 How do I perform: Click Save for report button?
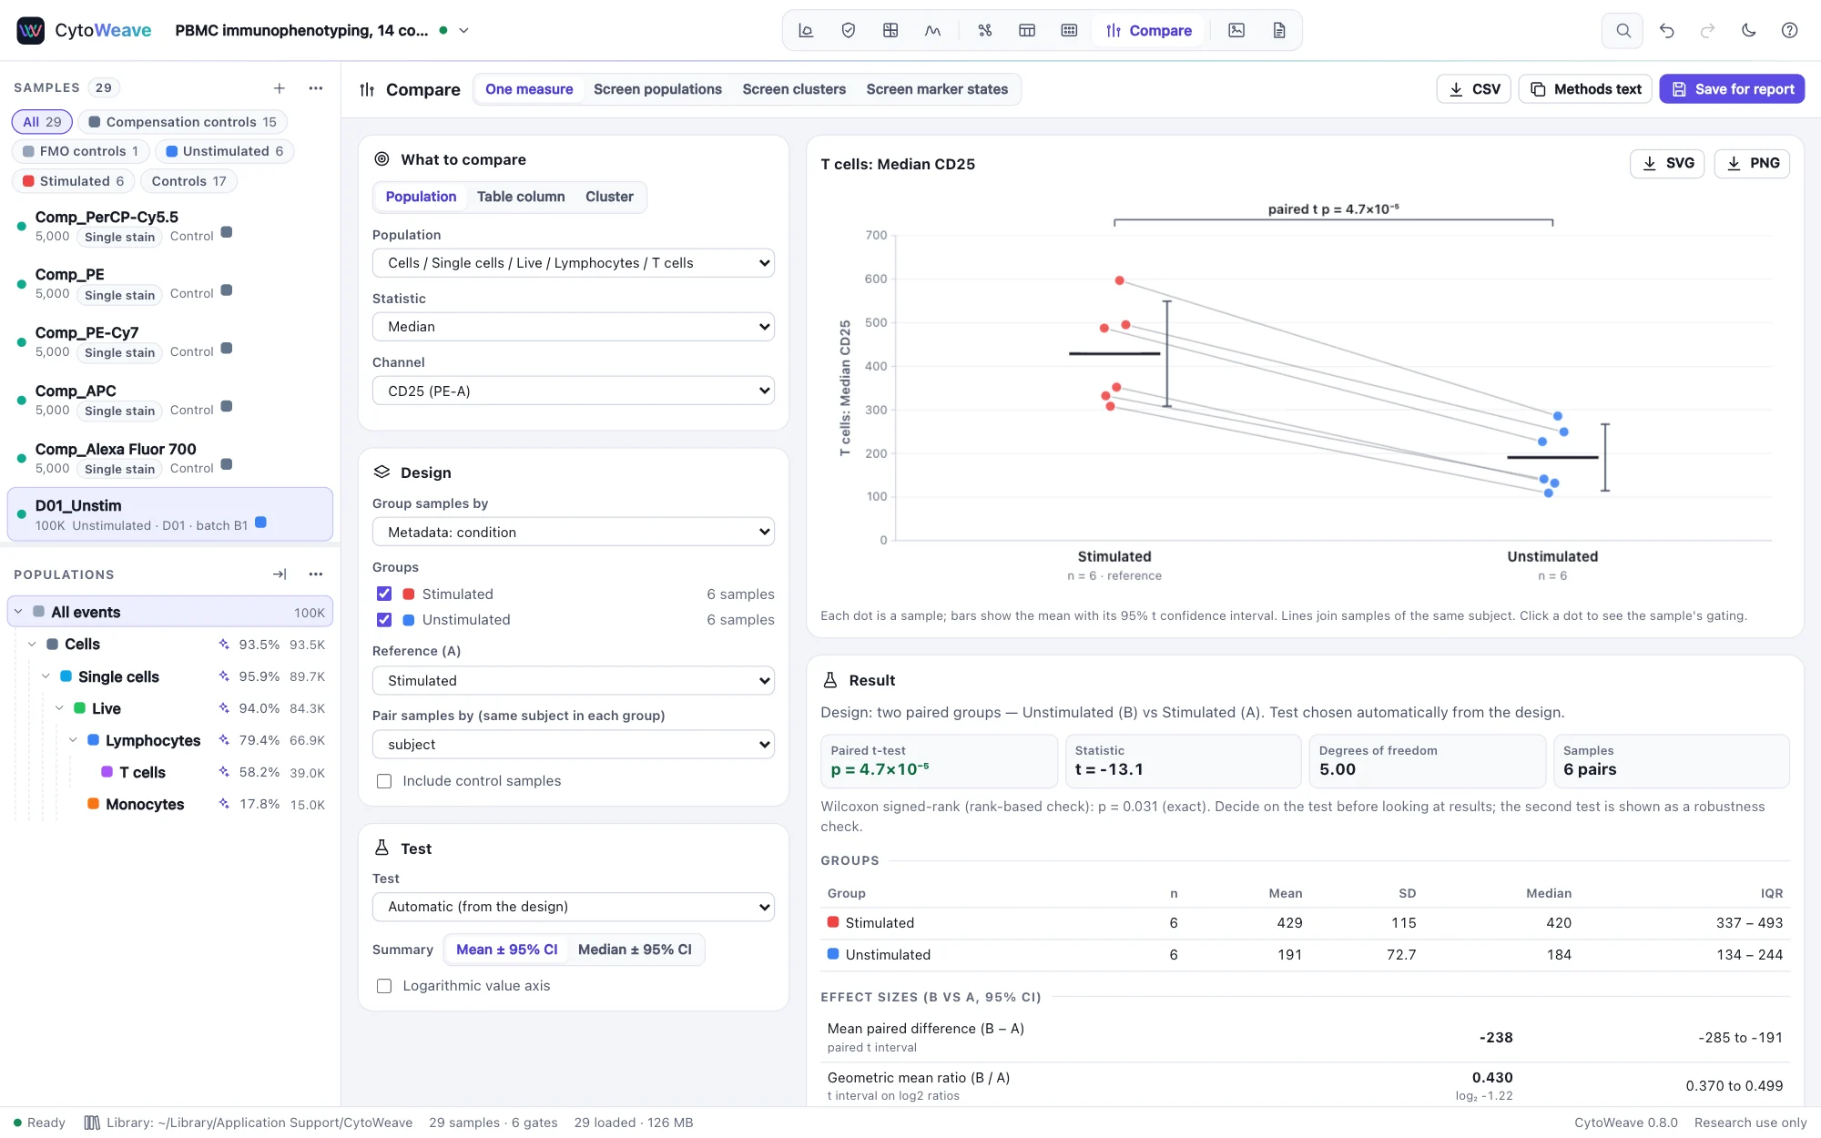point(1732,89)
